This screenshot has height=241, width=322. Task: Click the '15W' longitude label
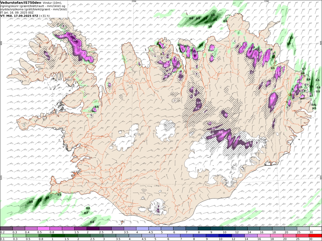(x=266, y=1)
